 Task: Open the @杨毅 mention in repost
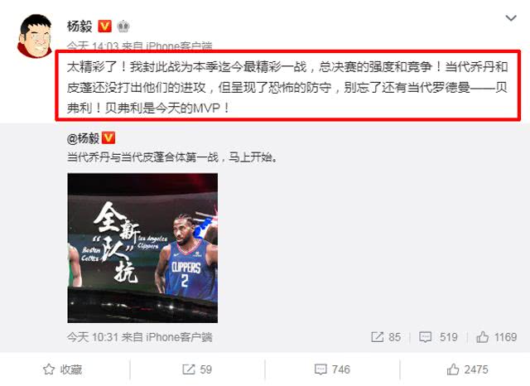point(83,138)
